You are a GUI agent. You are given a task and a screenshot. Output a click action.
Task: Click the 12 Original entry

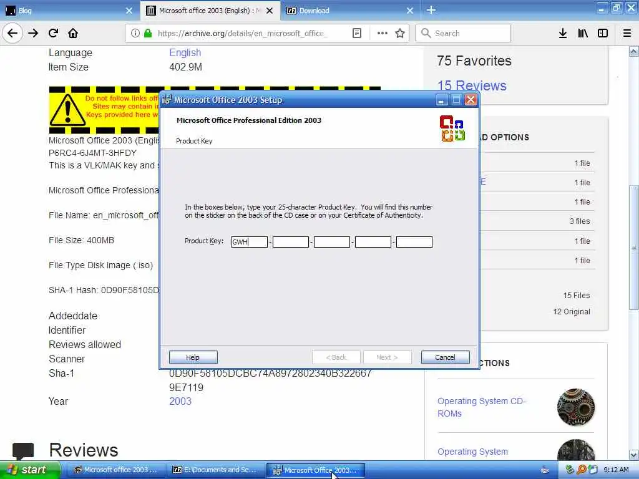(x=572, y=312)
